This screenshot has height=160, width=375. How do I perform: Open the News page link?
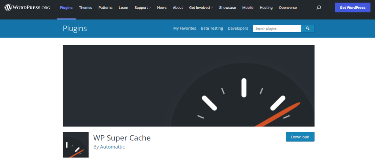click(161, 8)
